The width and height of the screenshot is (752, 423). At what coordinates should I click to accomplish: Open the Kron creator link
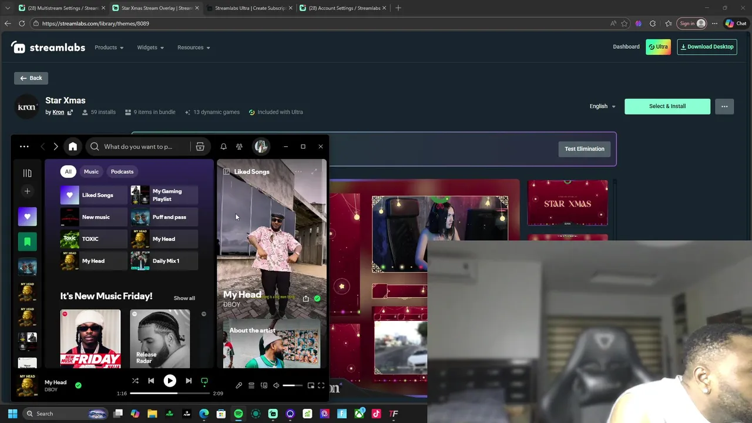(58, 112)
